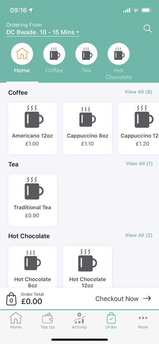The image size is (159, 344).
Task: Select the Hot Chocolate category icon
Action: coord(119,54)
